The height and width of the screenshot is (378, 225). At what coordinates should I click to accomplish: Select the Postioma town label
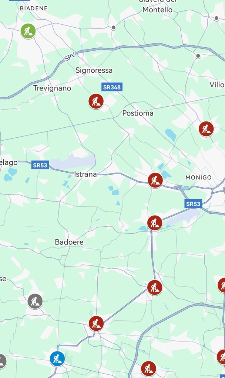[138, 113]
